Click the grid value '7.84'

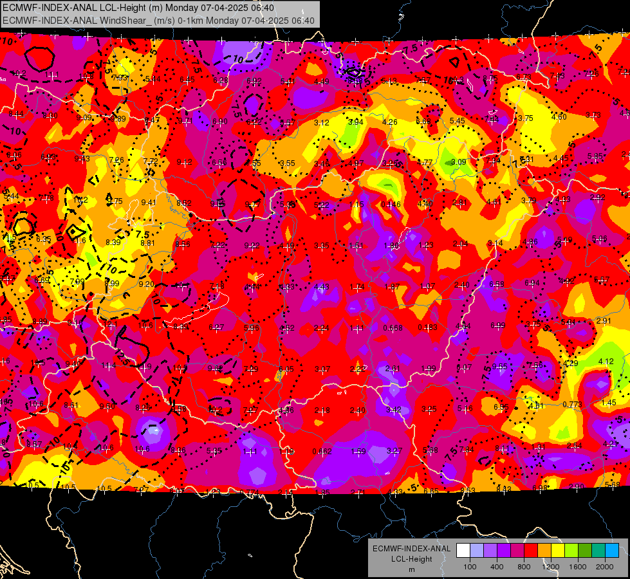(x=467, y=450)
